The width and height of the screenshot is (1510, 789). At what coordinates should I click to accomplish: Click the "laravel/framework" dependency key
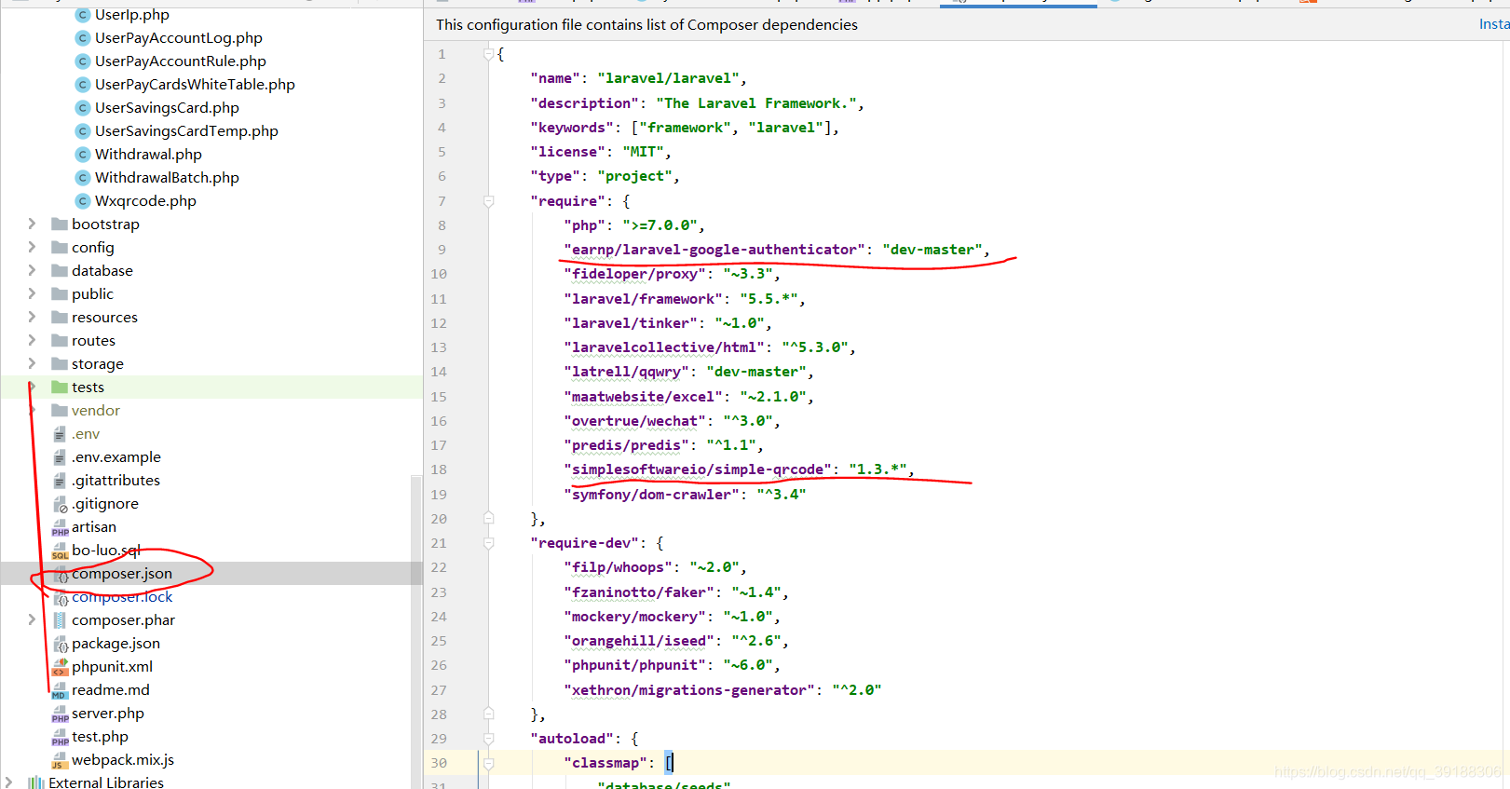[643, 299]
